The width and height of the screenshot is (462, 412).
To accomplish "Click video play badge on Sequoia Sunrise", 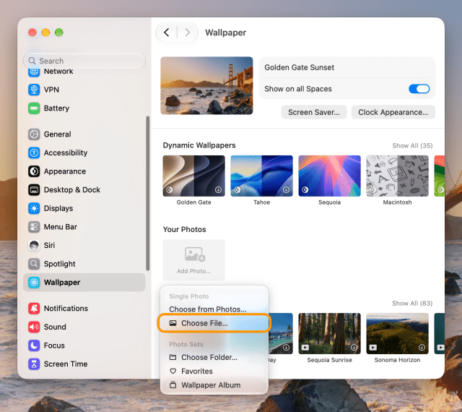I will pyautogui.click(x=305, y=348).
